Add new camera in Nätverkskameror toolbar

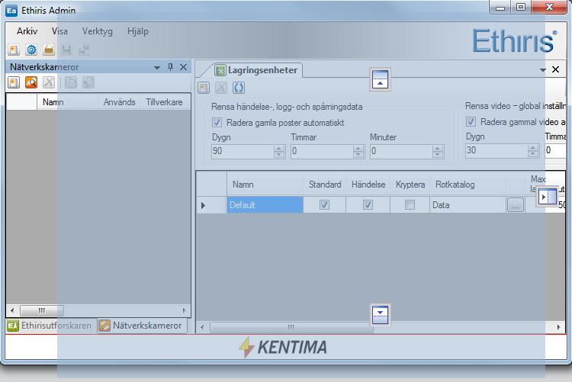14,82
